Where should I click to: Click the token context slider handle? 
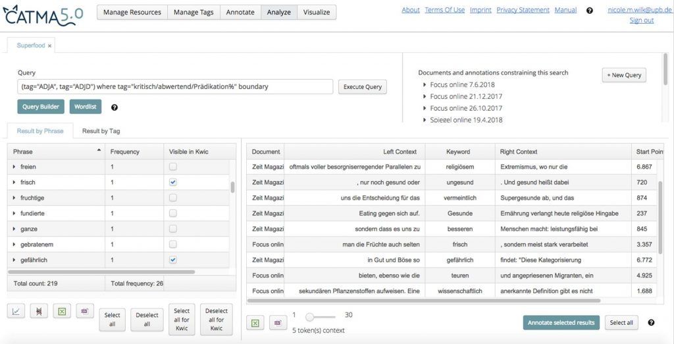[x=309, y=317]
